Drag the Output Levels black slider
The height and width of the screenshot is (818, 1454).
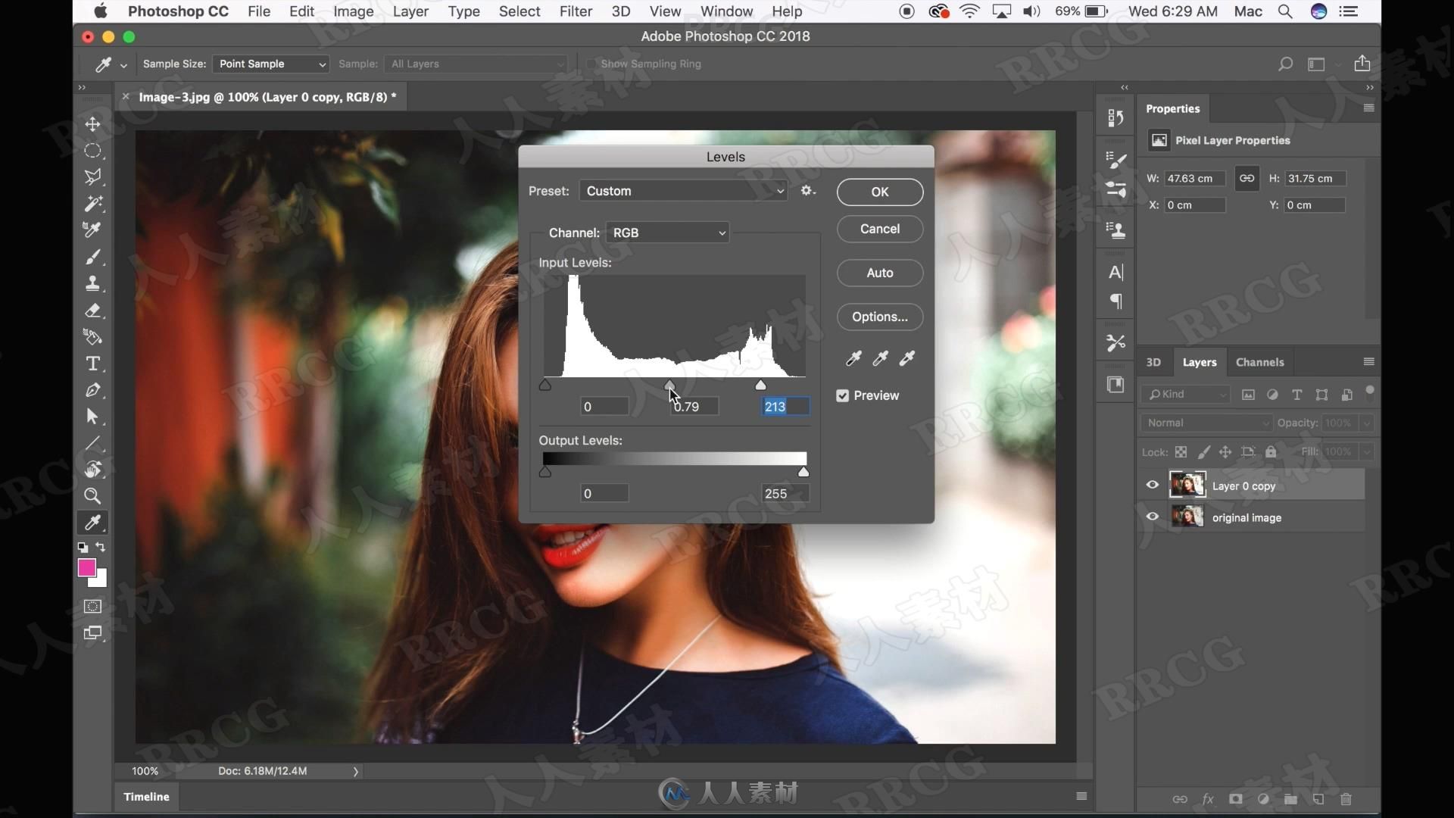[x=545, y=470]
